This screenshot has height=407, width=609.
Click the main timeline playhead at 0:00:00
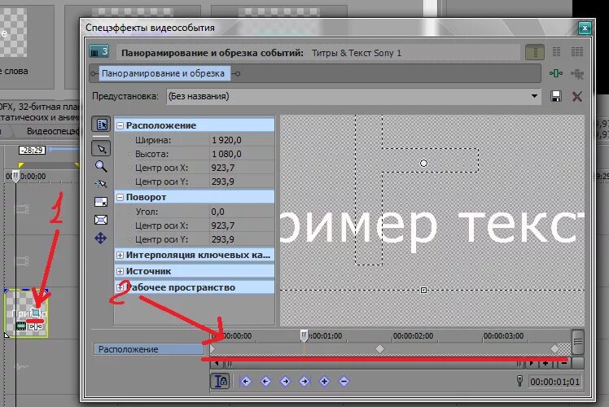tap(15, 177)
